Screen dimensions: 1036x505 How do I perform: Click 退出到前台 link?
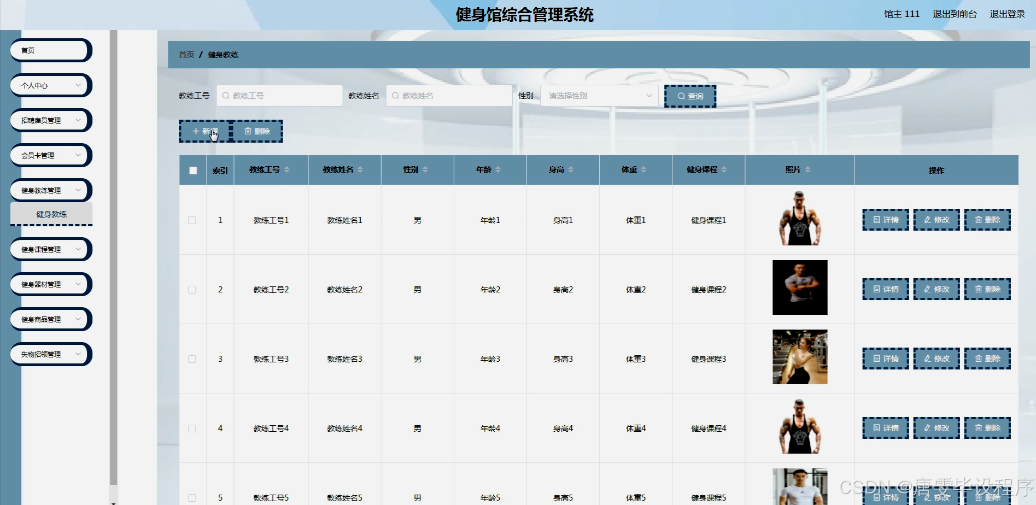(955, 14)
